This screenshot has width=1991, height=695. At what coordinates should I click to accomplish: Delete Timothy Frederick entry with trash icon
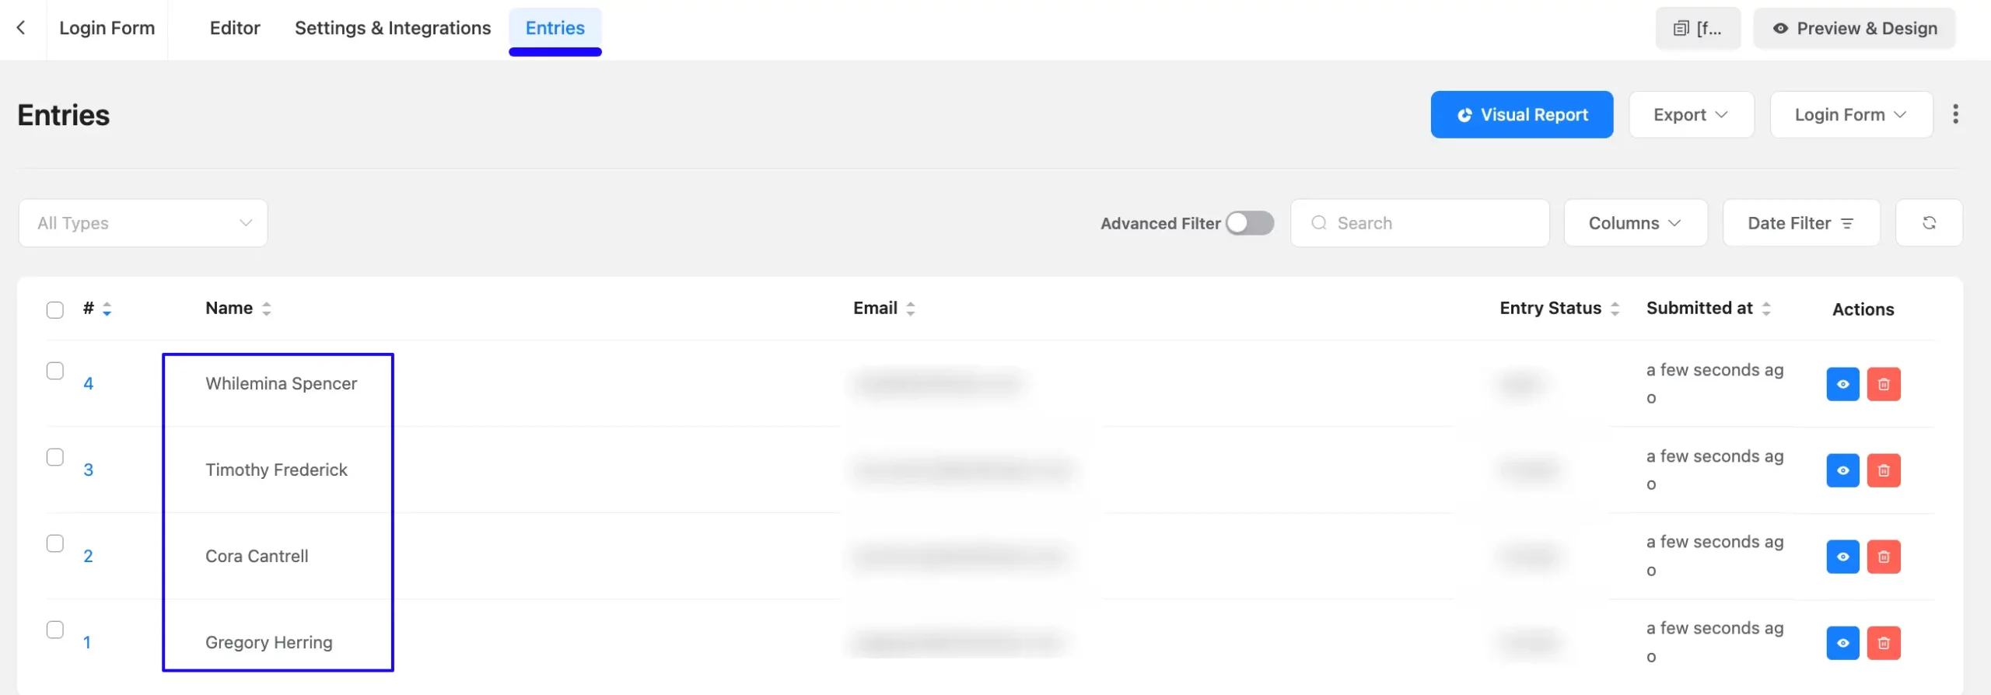pos(1884,470)
